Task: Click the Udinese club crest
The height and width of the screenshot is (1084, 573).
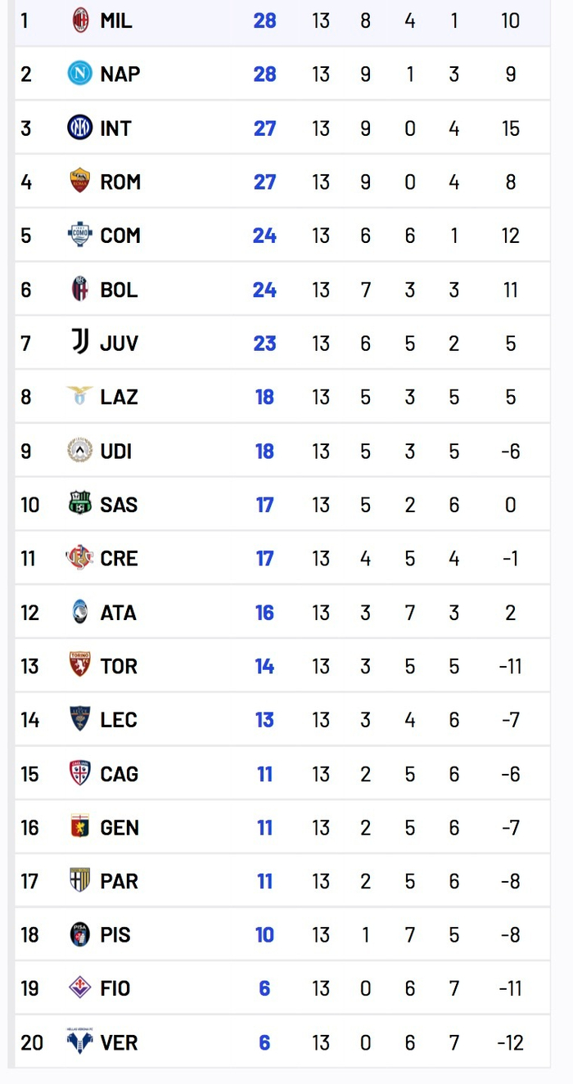Action: point(80,450)
